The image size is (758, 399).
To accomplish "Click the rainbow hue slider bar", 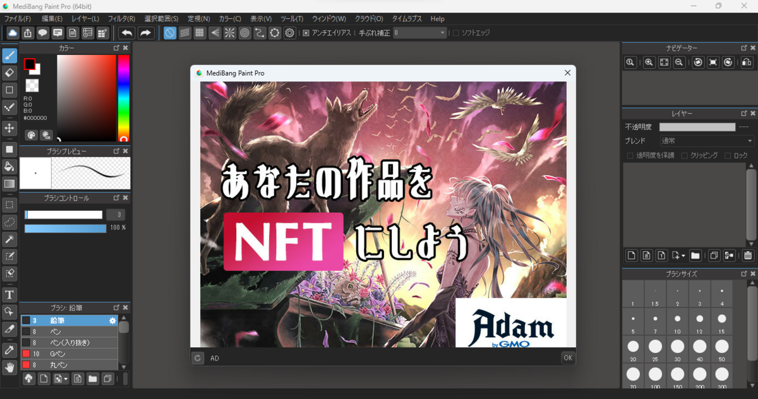I will pyautogui.click(x=123, y=98).
